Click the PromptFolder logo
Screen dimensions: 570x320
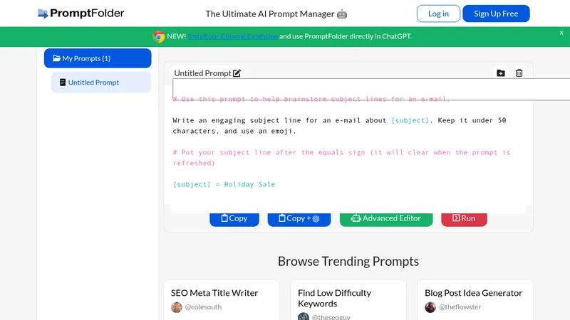click(81, 14)
